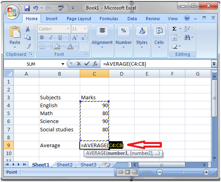Click the Cut scissors icon
Viewport: 221px width, 182px height.
(28, 29)
